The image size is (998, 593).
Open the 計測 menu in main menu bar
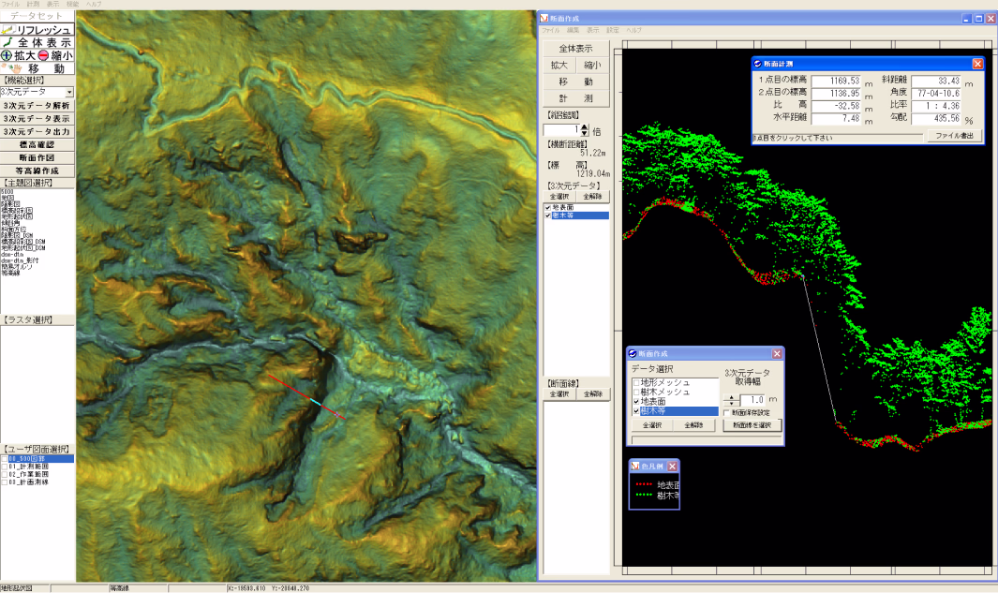34,5
